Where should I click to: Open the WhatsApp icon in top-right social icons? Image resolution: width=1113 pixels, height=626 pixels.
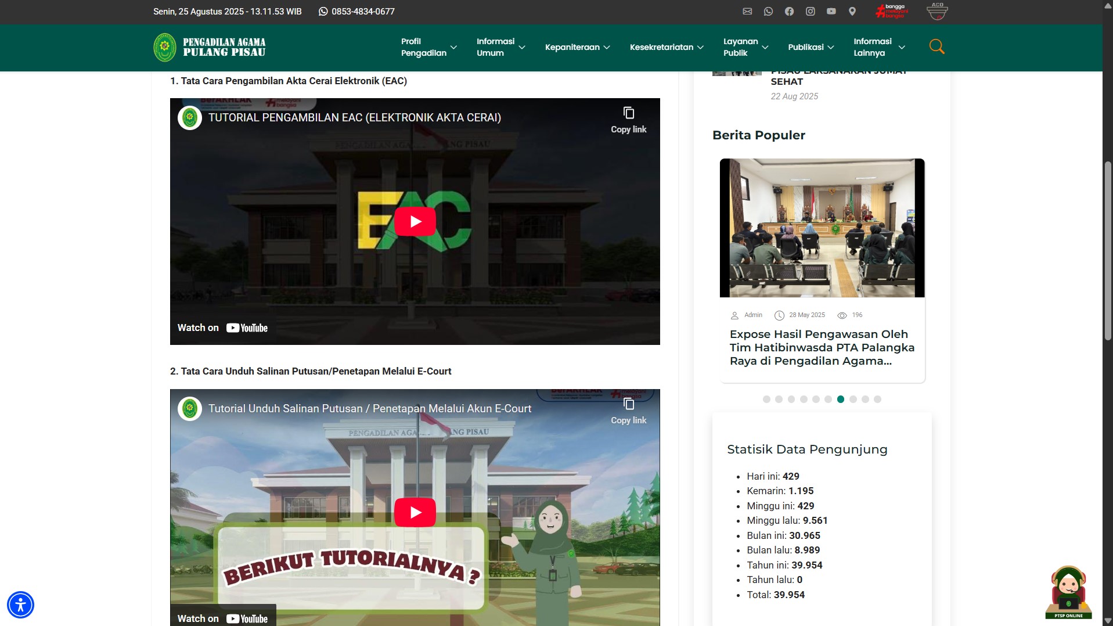[x=768, y=12]
